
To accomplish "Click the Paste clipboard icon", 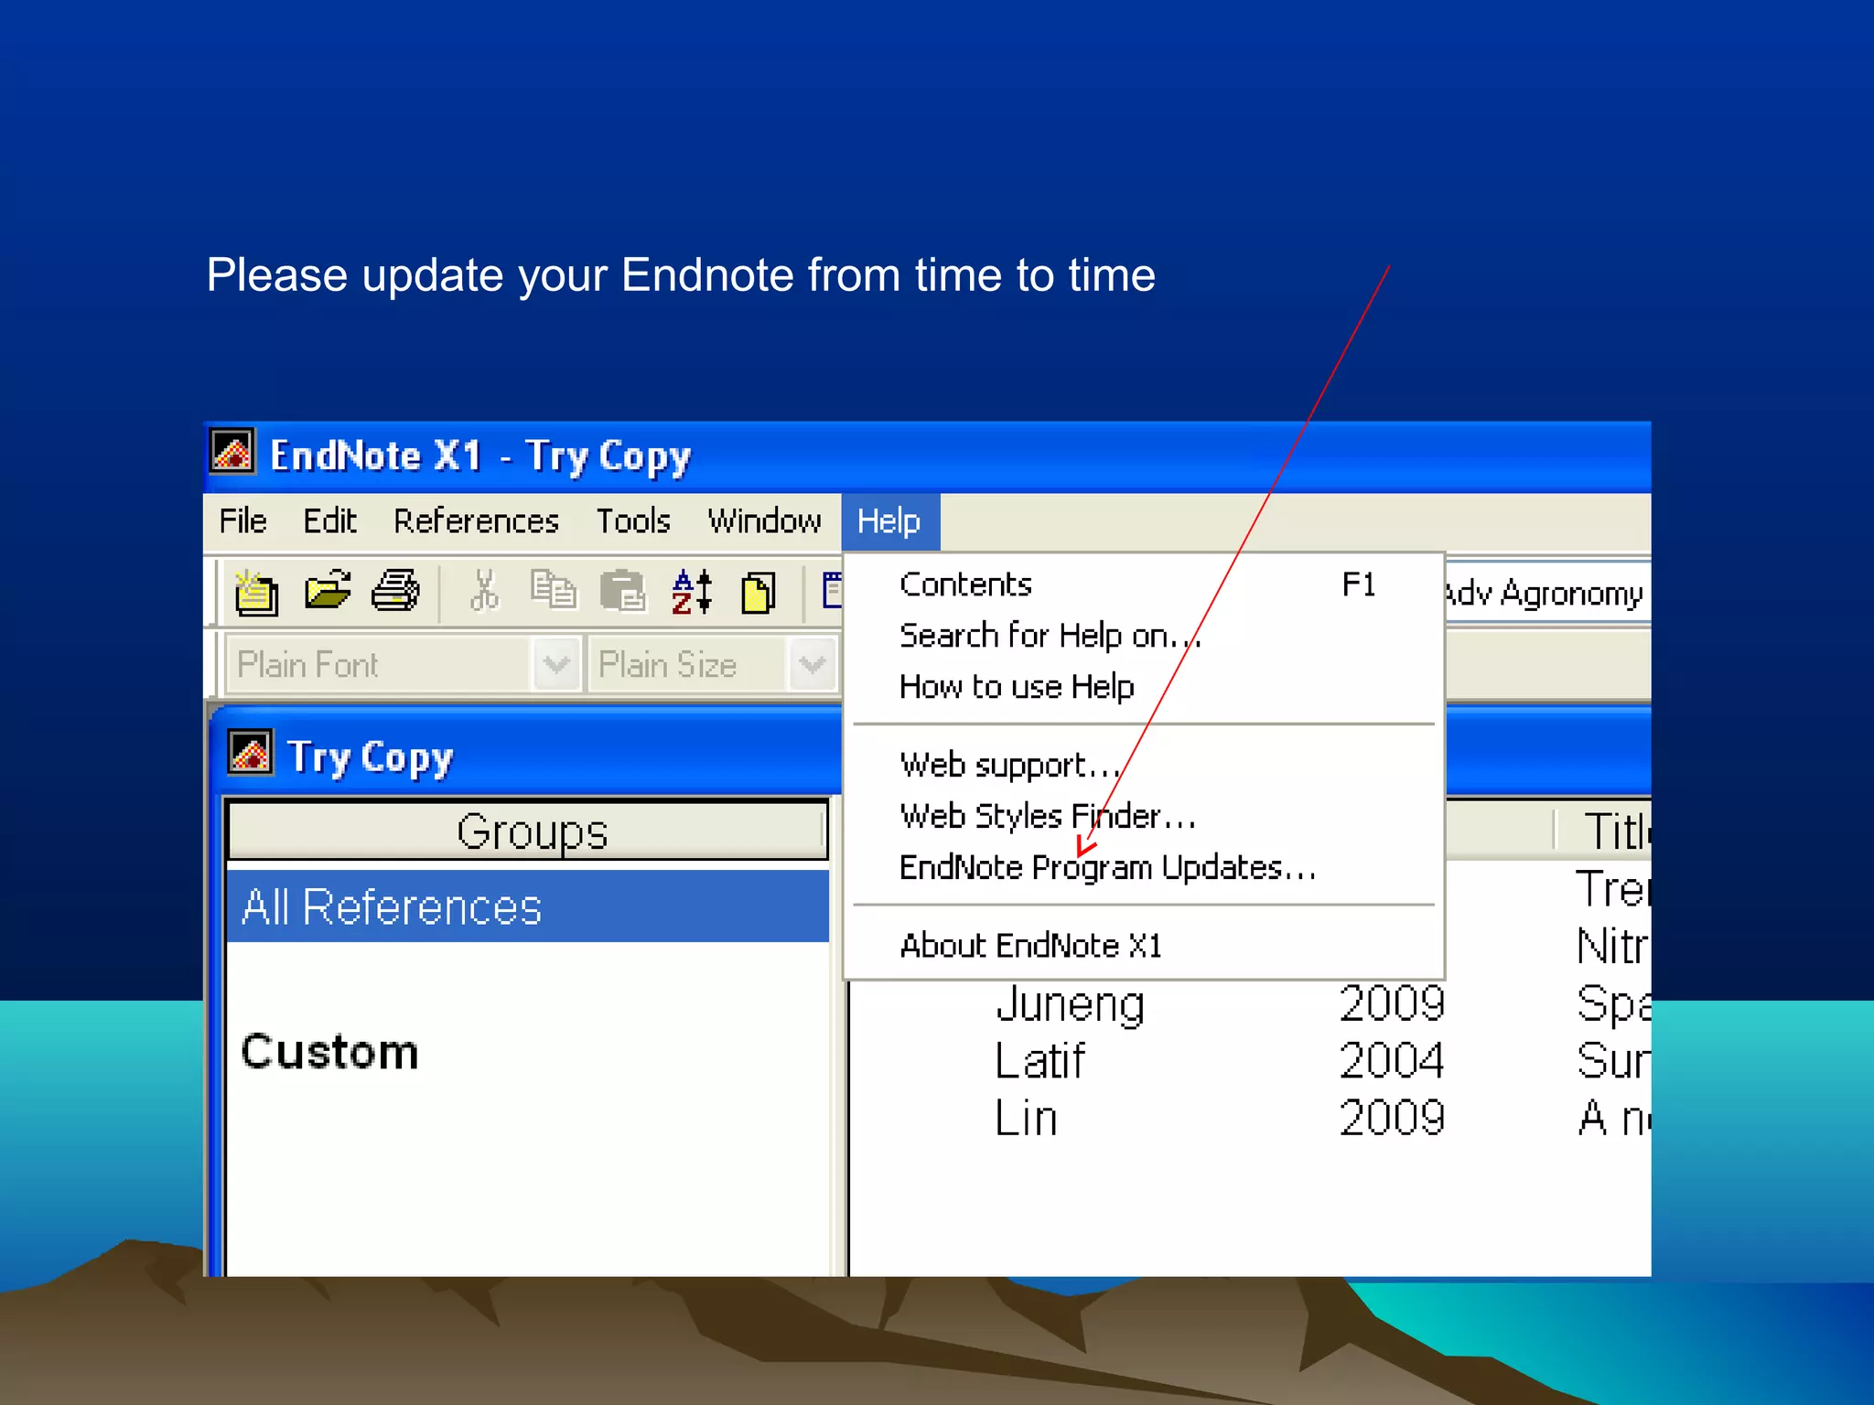I will pos(622,590).
